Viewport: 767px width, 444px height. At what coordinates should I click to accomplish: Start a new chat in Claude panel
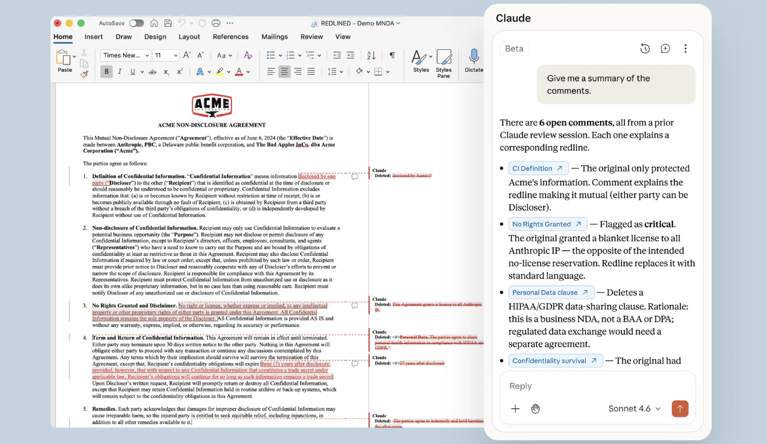665,49
